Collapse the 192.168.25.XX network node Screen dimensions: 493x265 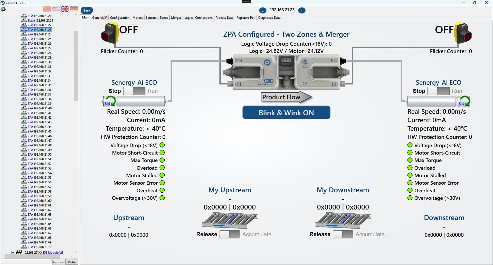tap(13, 252)
